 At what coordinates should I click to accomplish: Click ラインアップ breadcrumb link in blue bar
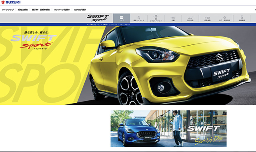pos(113,25)
